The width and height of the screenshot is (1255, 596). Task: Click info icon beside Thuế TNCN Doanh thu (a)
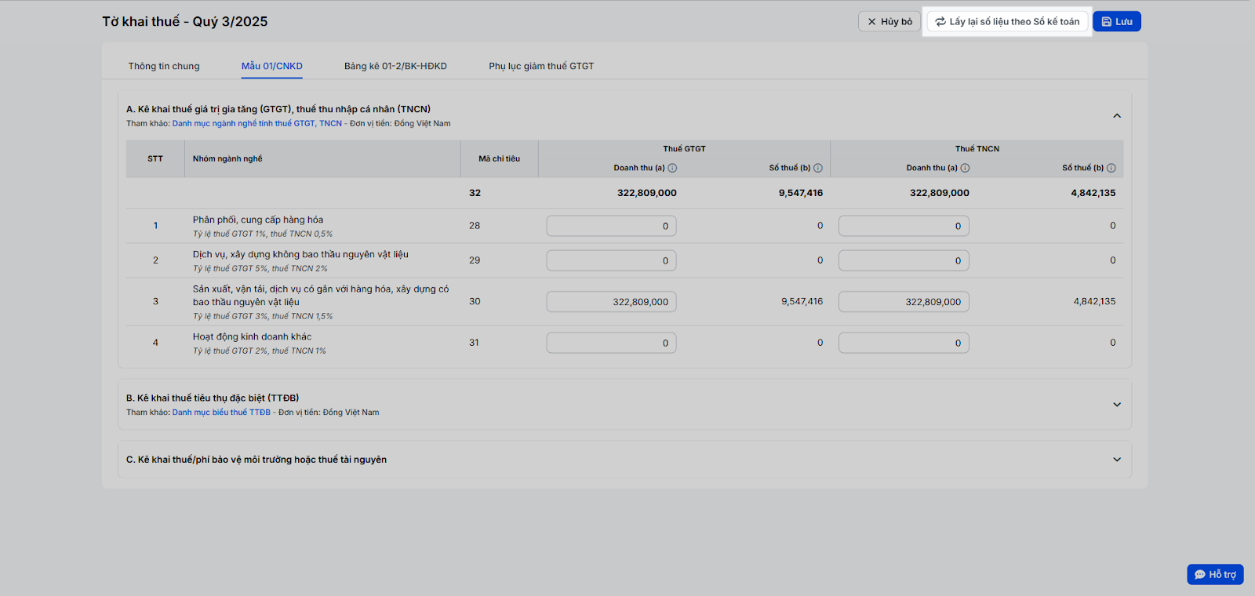965,168
